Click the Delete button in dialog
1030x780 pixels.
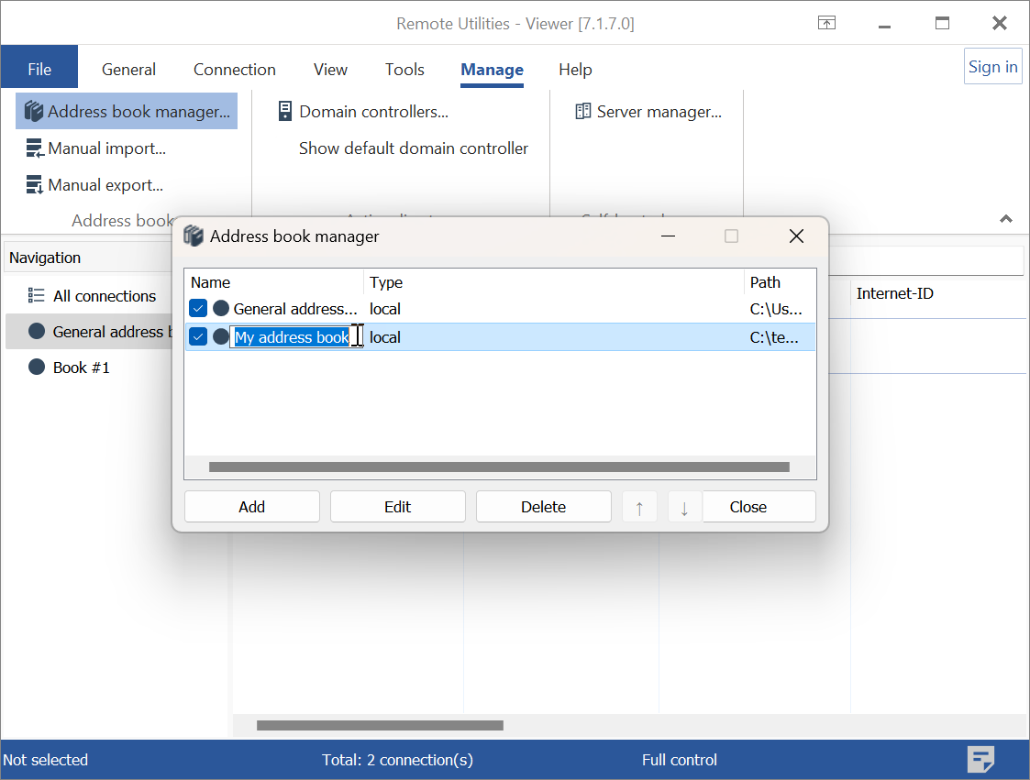(543, 507)
